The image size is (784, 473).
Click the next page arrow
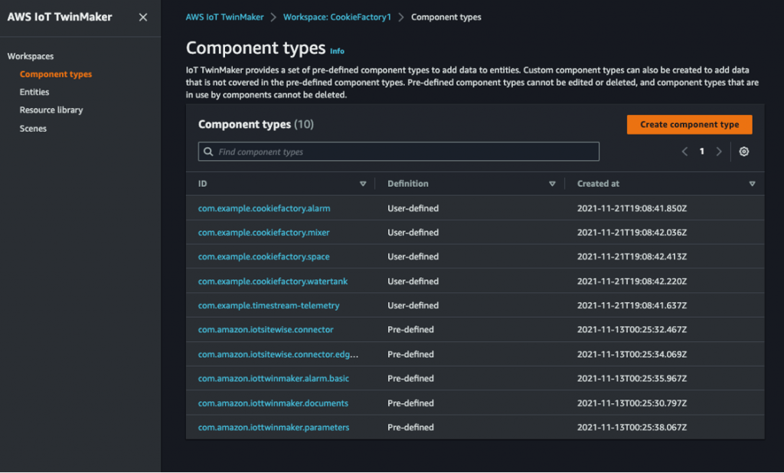719,152
